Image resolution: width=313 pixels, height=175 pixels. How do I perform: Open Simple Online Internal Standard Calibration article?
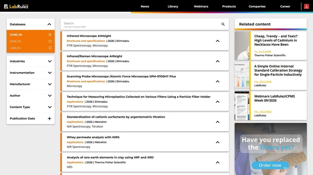point(278,70)
